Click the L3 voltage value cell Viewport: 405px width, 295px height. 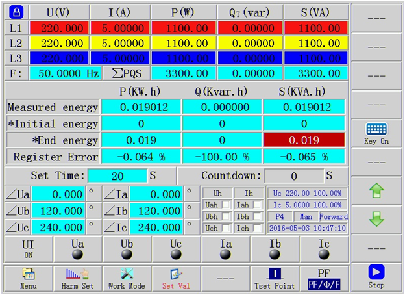coord(60,58)
